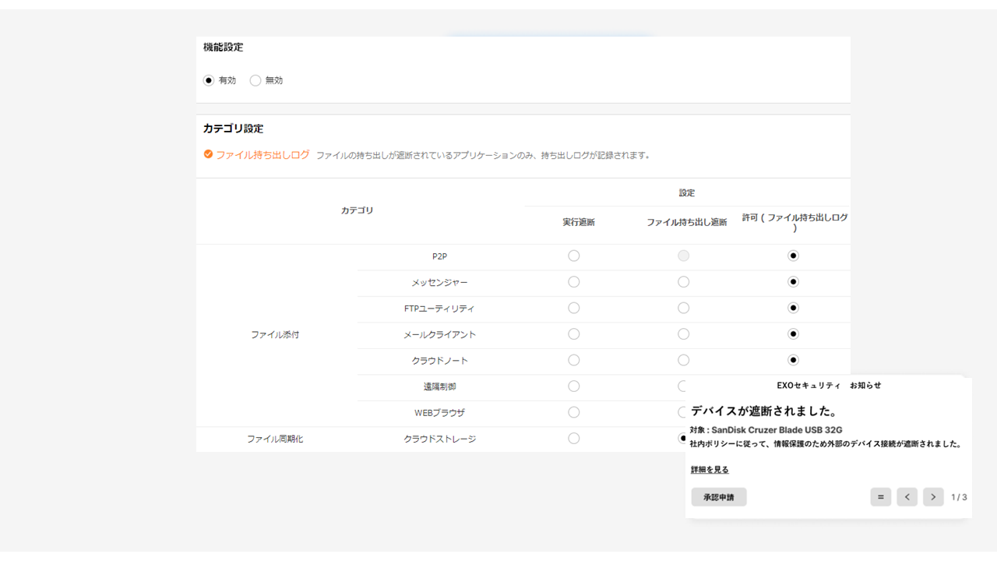Set 遠隔制御 to 実行遮断
The image size is (997, 561).
(574, 386)
